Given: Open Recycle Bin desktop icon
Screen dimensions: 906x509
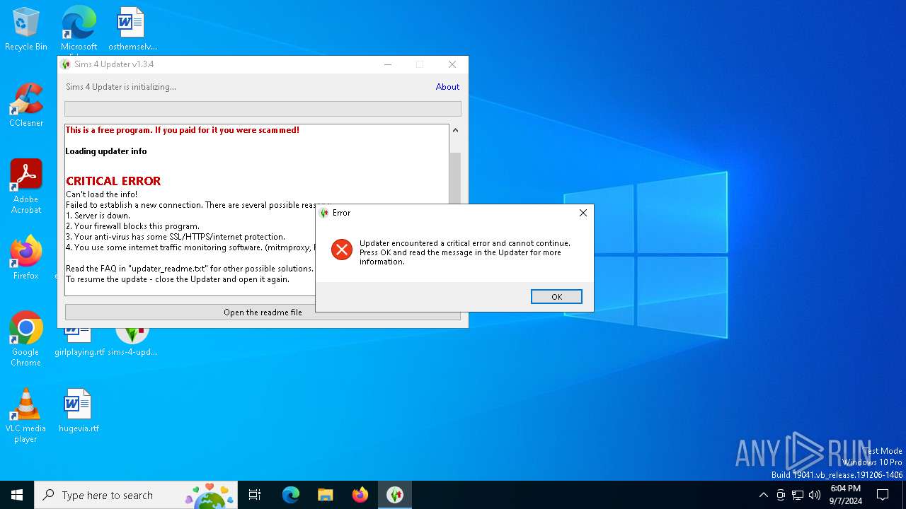Looking at the screenshot, I should [26, 29].
